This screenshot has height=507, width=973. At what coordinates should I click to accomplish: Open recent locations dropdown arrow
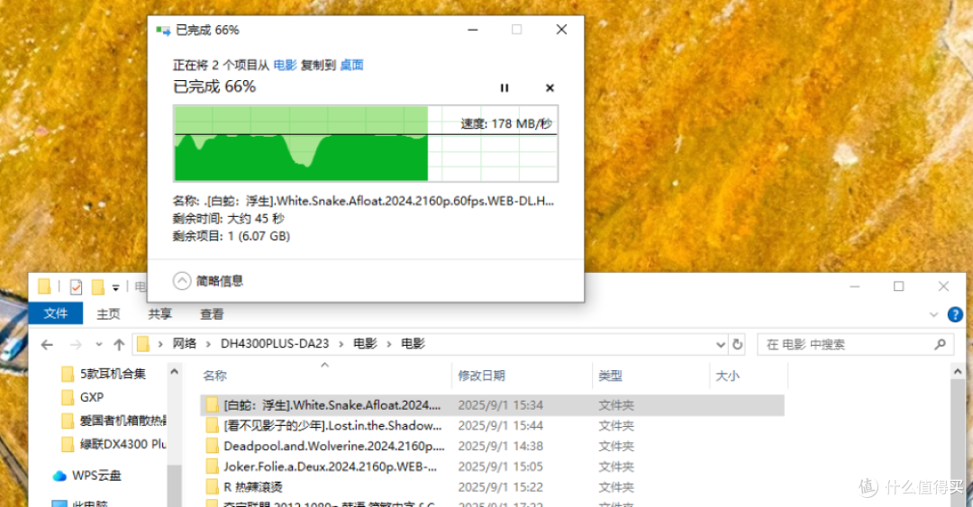tap(99, 344)
